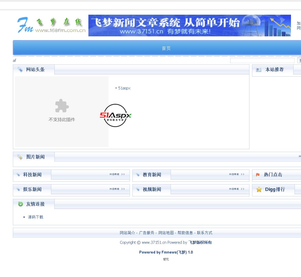Screen dimensions: 301x277
Task: Click the tag icon beside 娱乐新闻
Action: (x=18, y=189)
